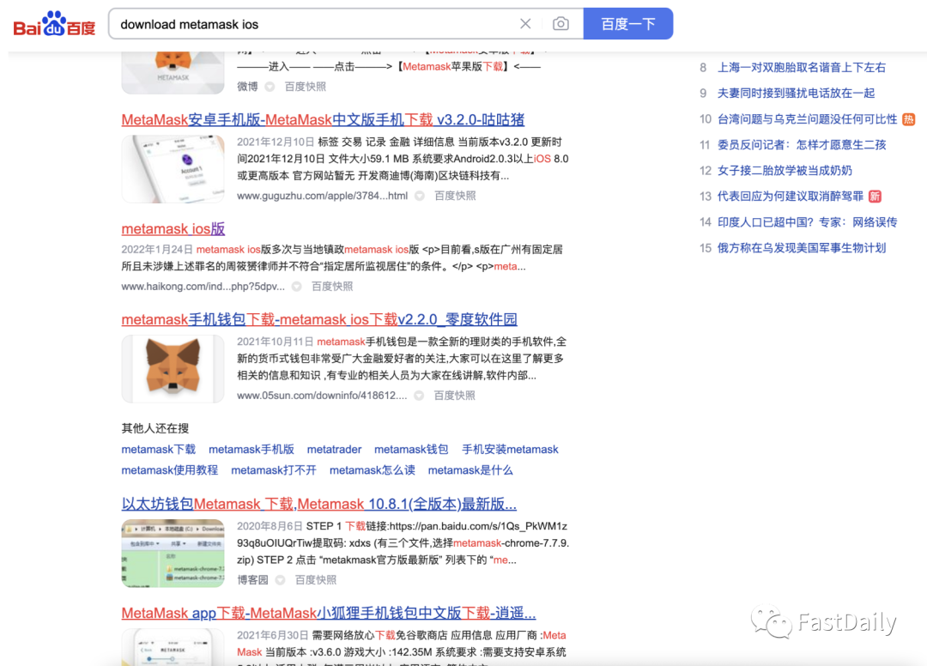Search related term metamask手机版

[x=251, y=449]
